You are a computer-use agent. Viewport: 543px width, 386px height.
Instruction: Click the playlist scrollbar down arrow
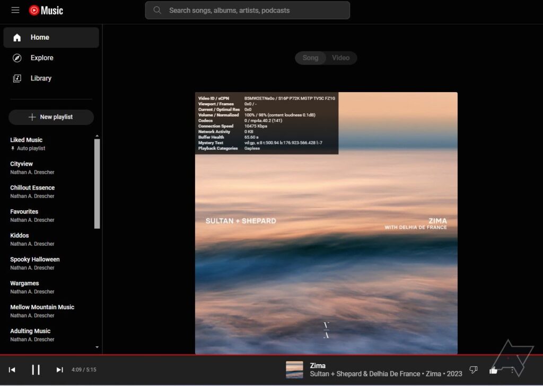(97, 347)
